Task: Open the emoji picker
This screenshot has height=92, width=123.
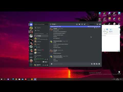Action: pos(99,64)
